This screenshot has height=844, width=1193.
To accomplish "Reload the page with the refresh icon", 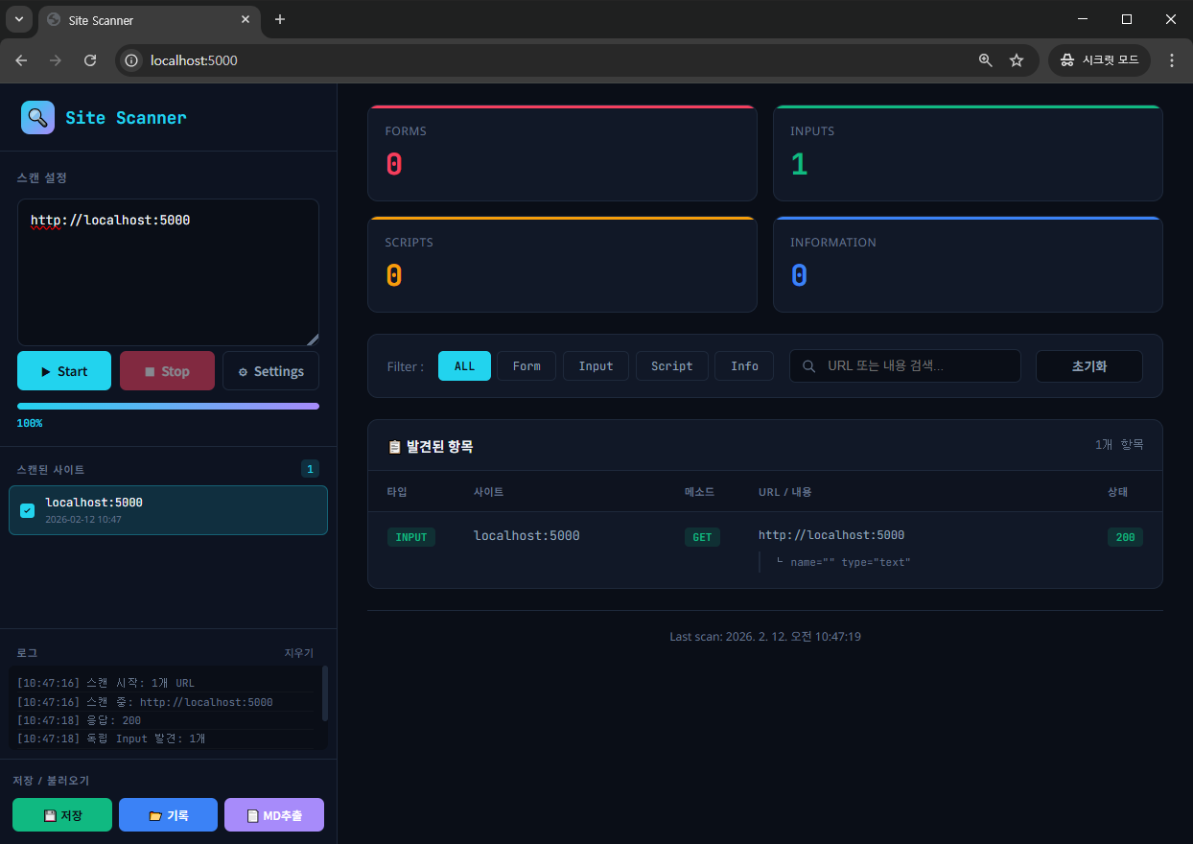I will point(90,60).
